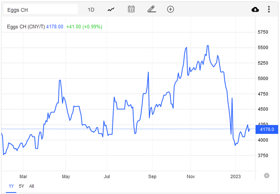The width and height of the screenshot is (280, 194).
Task: Open the three-dot more options menu
Action: pos(269,9)
